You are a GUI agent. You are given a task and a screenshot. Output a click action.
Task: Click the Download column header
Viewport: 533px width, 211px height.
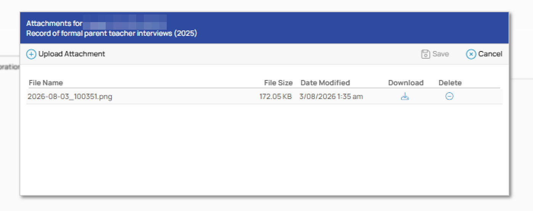[x=406, y=83]
